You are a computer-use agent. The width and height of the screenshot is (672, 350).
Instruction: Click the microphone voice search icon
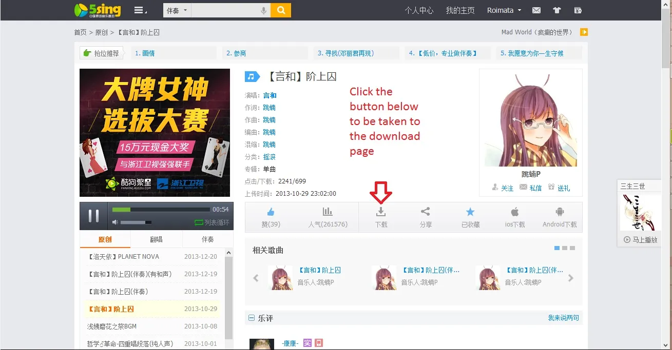pos(264,10)
